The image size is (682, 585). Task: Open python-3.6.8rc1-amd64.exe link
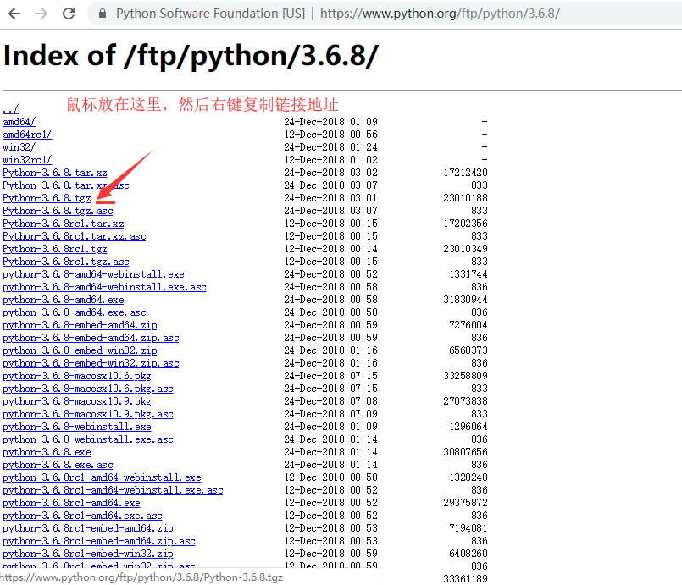point(71,503)
